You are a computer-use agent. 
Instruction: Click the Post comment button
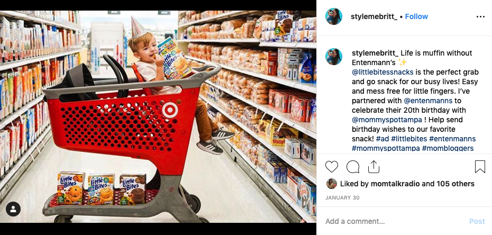pos(477,222)
